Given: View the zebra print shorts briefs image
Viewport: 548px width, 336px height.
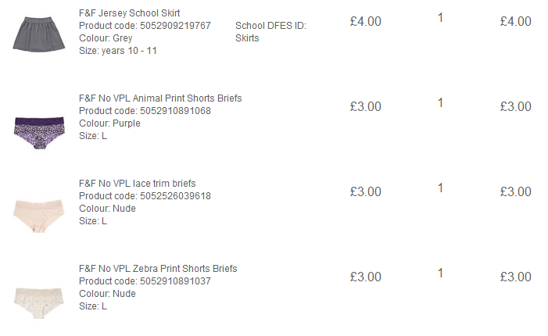Looking at the screenshot, I should [39, 303].
